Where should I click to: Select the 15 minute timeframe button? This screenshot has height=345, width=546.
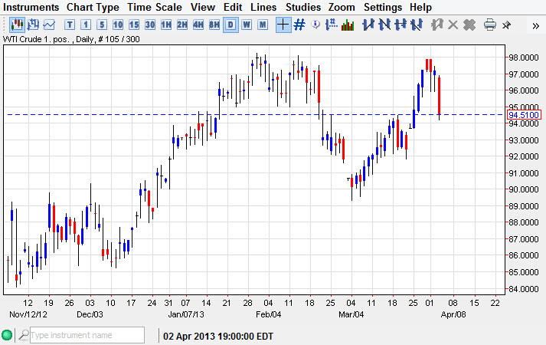[x=133, y=25]
